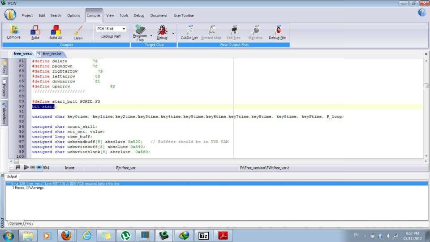Viewport: 430px width, 242px height.
Task: Switch to the free_ver.lst file tab
Action: pos(52,54)
